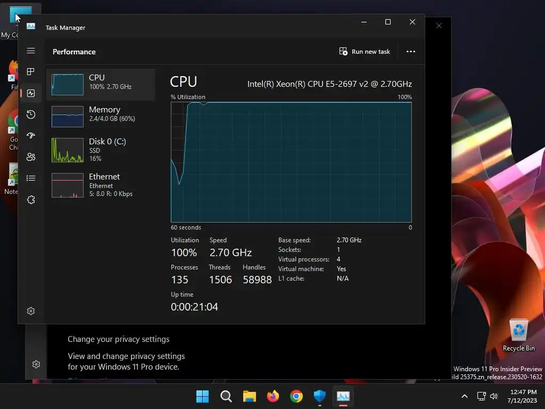Click the Memory mini graph thumbnail
The image size is (545, 409).
68,117
